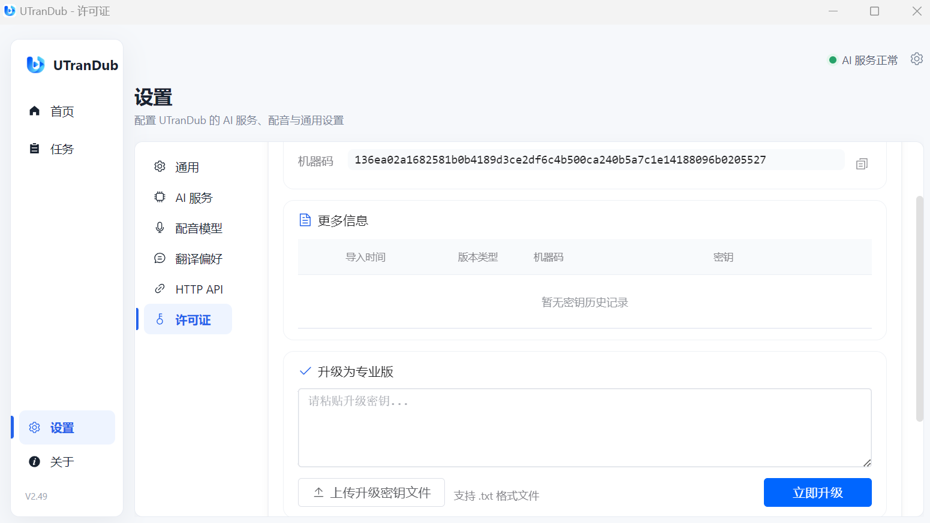Click the home icon beside 首页

point(34,111)
